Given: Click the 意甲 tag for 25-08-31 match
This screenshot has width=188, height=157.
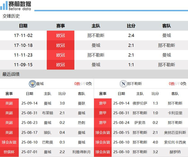Looking at the screenshot, I should coord(103,113).
